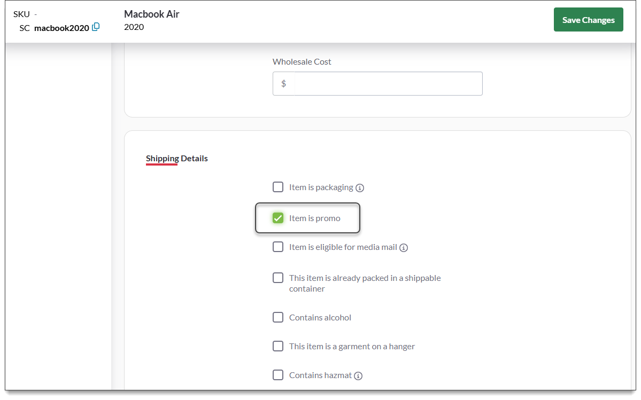Viewport: 641px width, 400px height.
Task: Click the Wholesale Cost field label
Action: click(302, 62)
